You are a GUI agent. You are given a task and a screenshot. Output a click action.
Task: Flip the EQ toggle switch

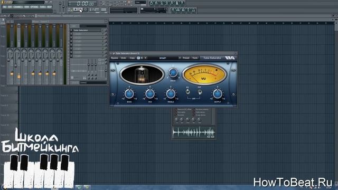(x=188, y=92)
